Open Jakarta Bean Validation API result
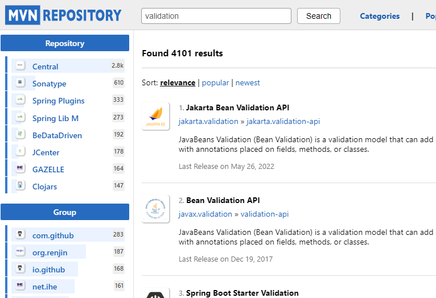This screenshot has width=436, height=298. [237, 107]
